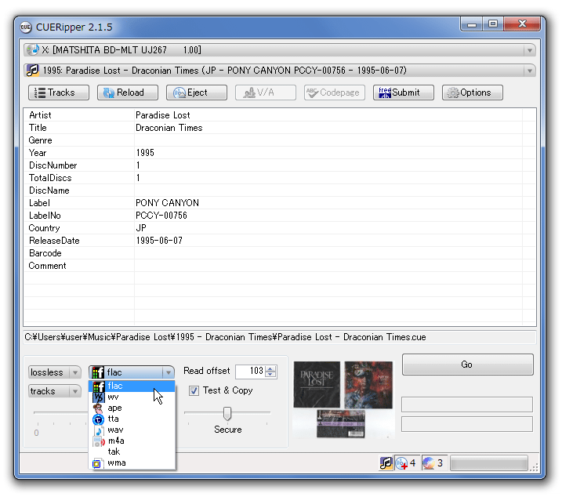562x497 pixels.
Task: Click the disabled Codepage button
Action: click(334, 93)
